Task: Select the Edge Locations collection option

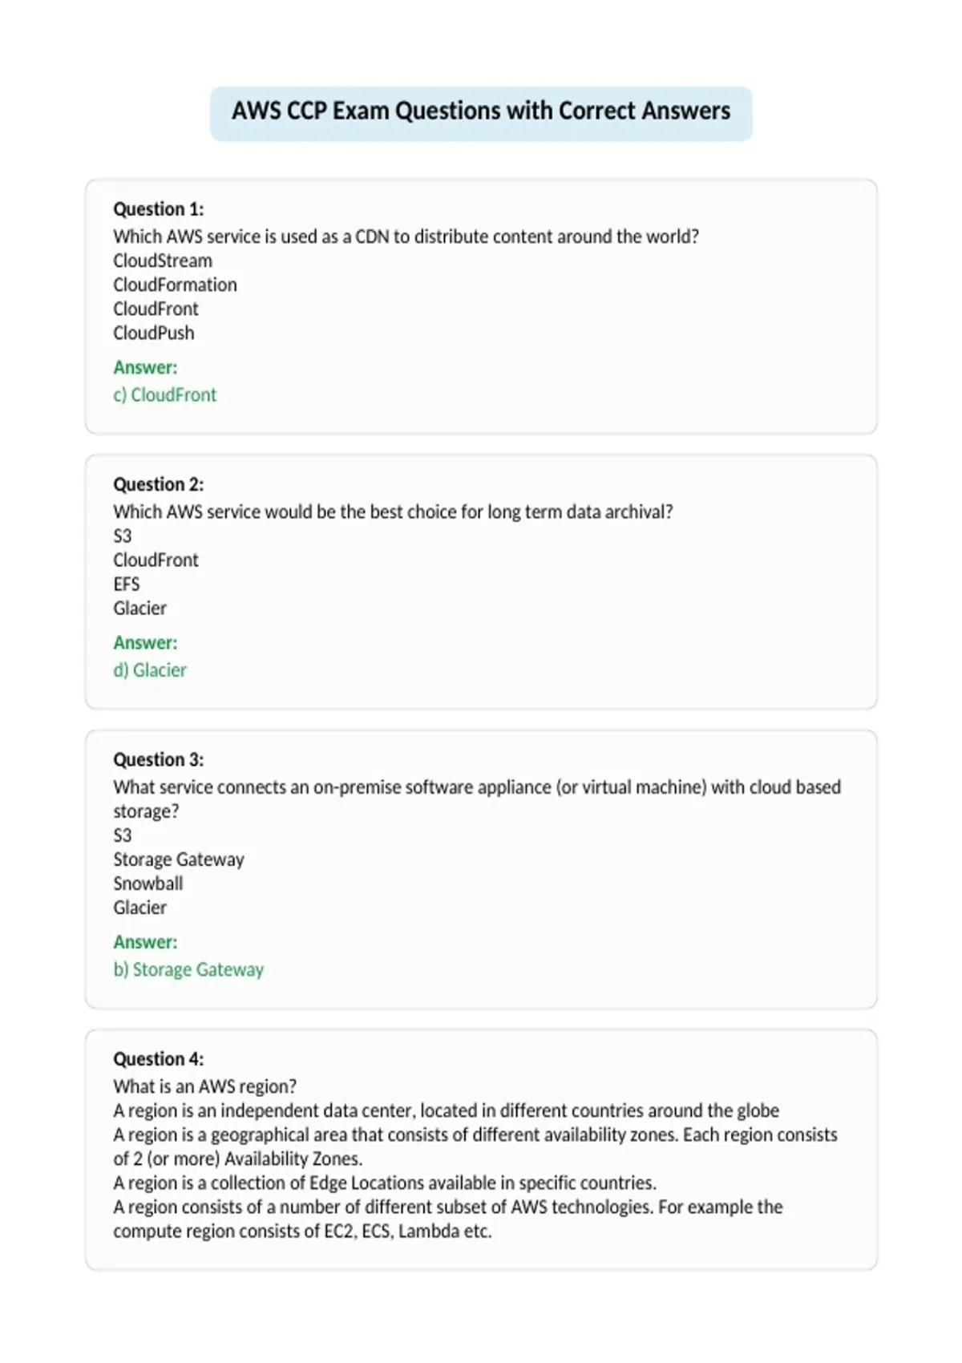Action: coord(385,1183)
